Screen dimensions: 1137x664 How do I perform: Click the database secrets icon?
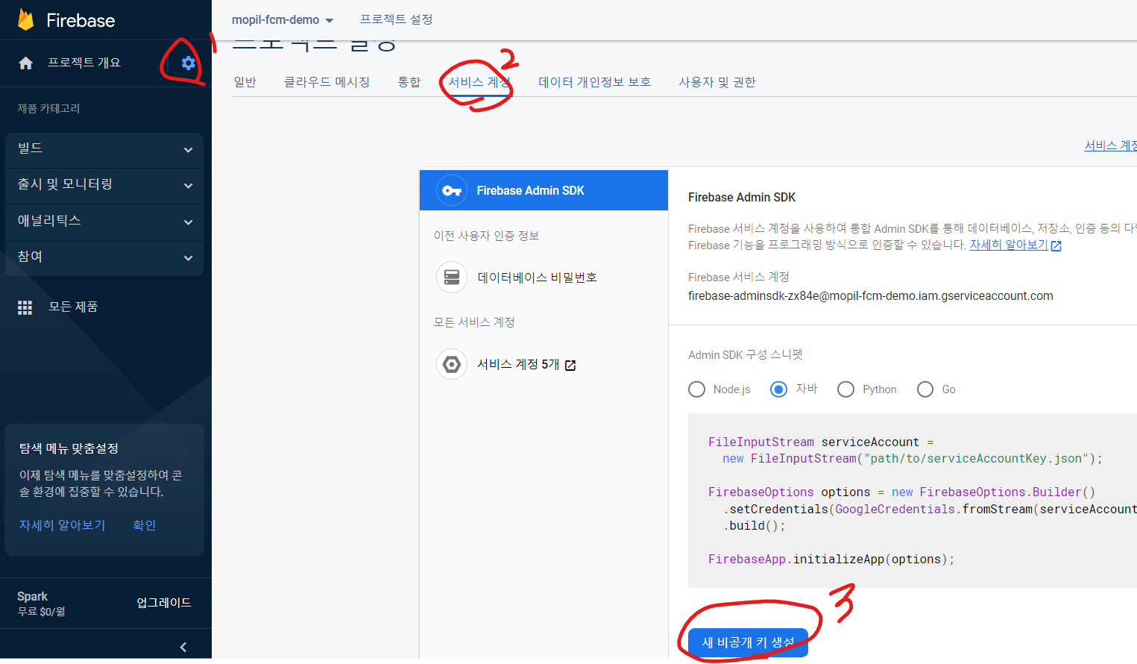click(x=452, y=278)
